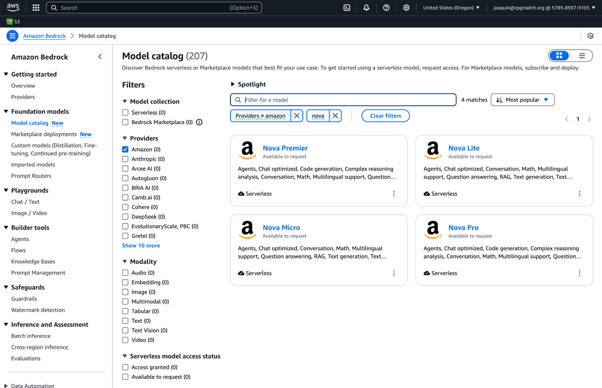Click the AWS console Search box
The width and height of the screenshot is (602, 388).
[154, 8]
